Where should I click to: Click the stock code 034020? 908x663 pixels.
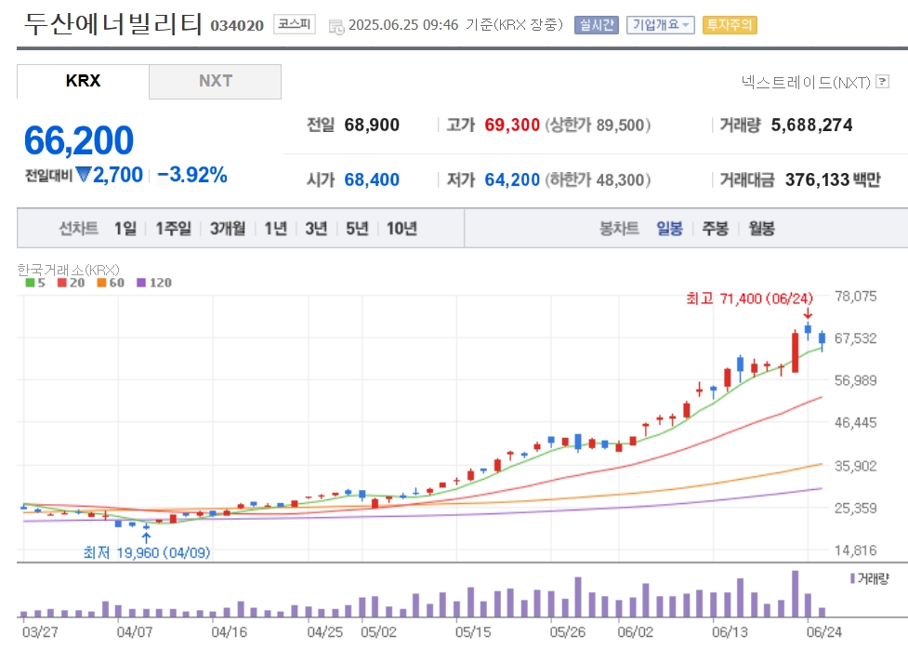[237, 26]
